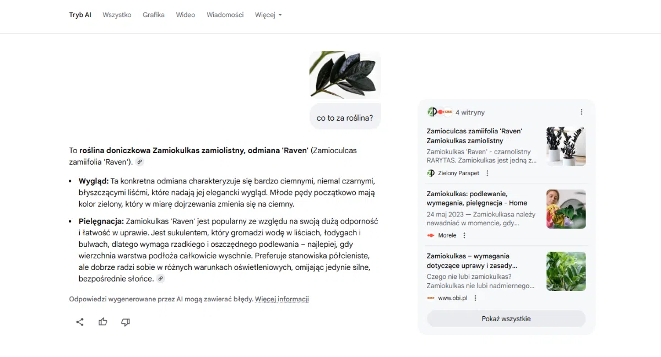Open the three-dot menu next to Zielony Parapet
Screen dimensions: 661x357
pos(487,173)
